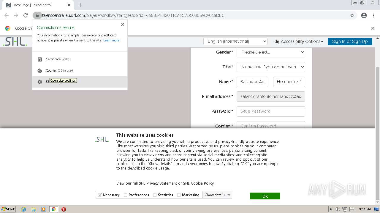Click the SHL logo in header
The height and width of the screenshot is (213, 380).
click(15, 41)
